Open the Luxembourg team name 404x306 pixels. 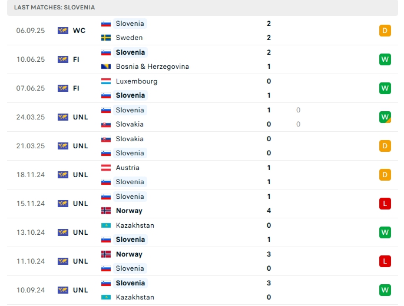[137, 81]
